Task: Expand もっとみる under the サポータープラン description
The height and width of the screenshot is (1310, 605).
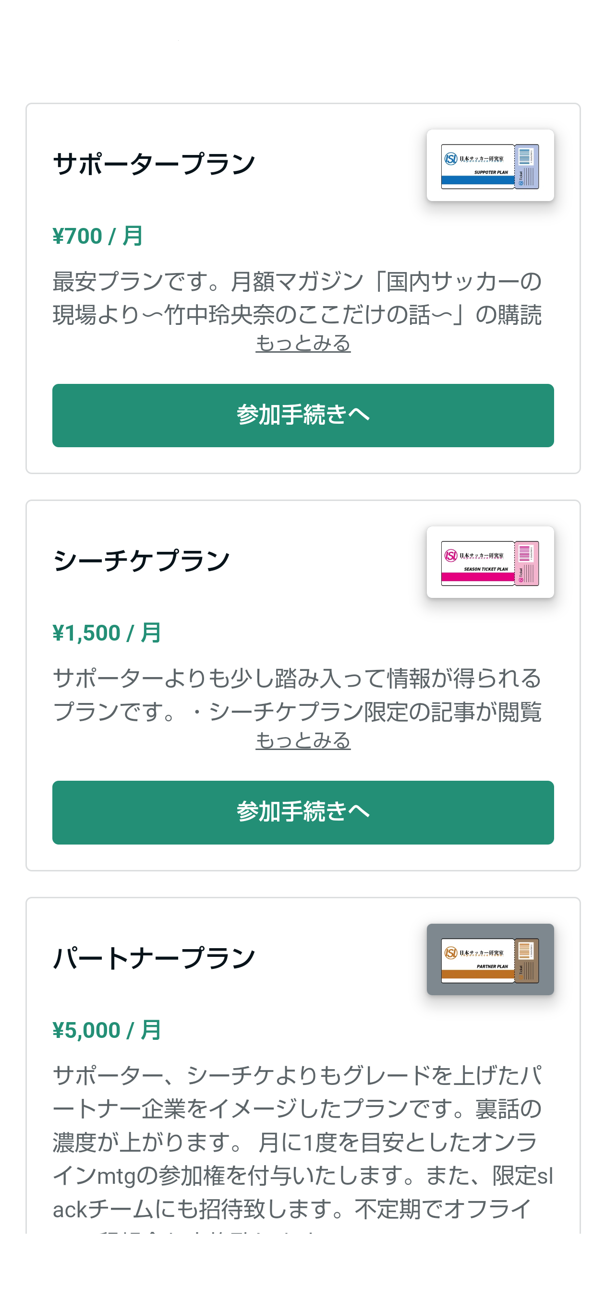Action: coord(303,343)
